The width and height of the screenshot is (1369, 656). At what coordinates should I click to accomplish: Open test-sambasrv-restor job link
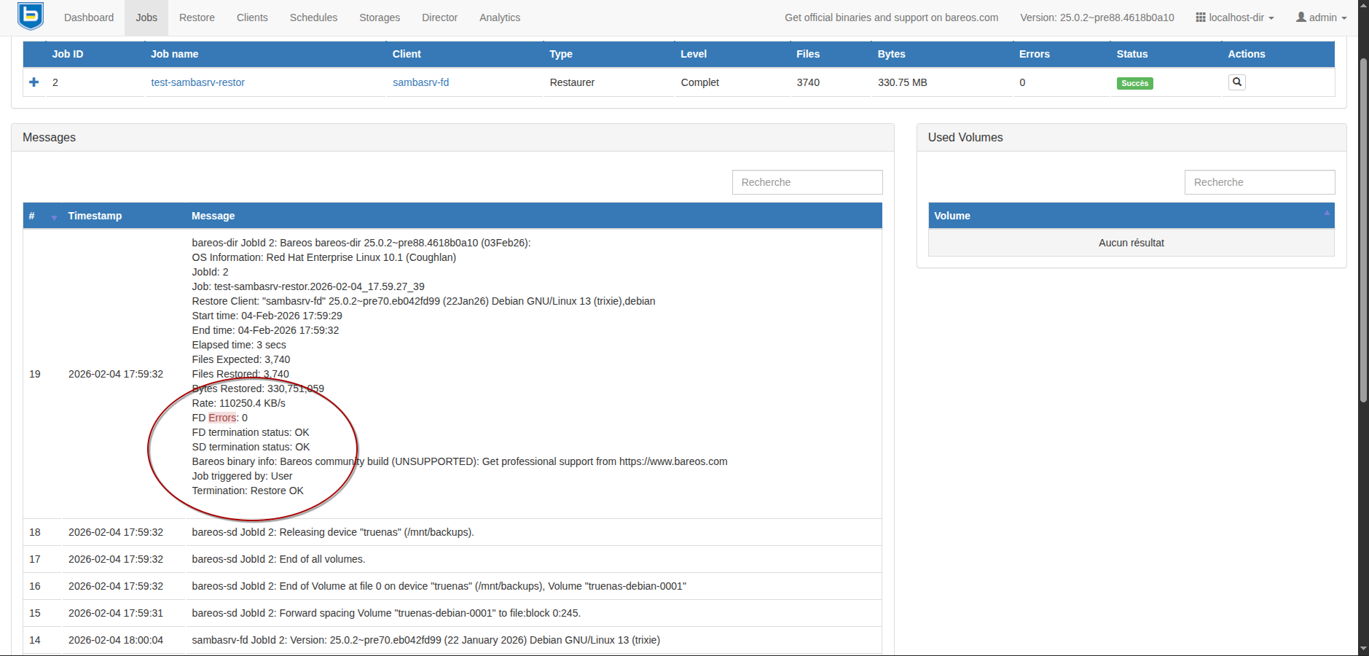click(x=198, y=82)
